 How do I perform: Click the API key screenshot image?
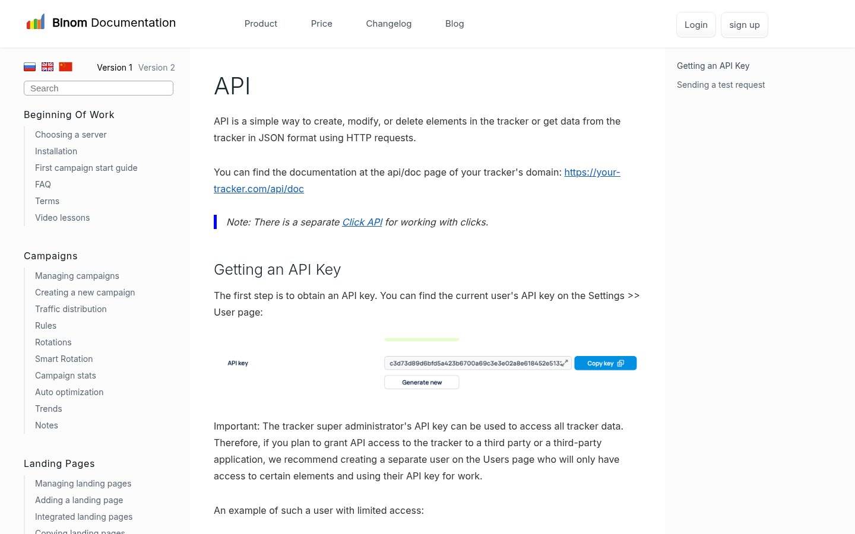427,364
